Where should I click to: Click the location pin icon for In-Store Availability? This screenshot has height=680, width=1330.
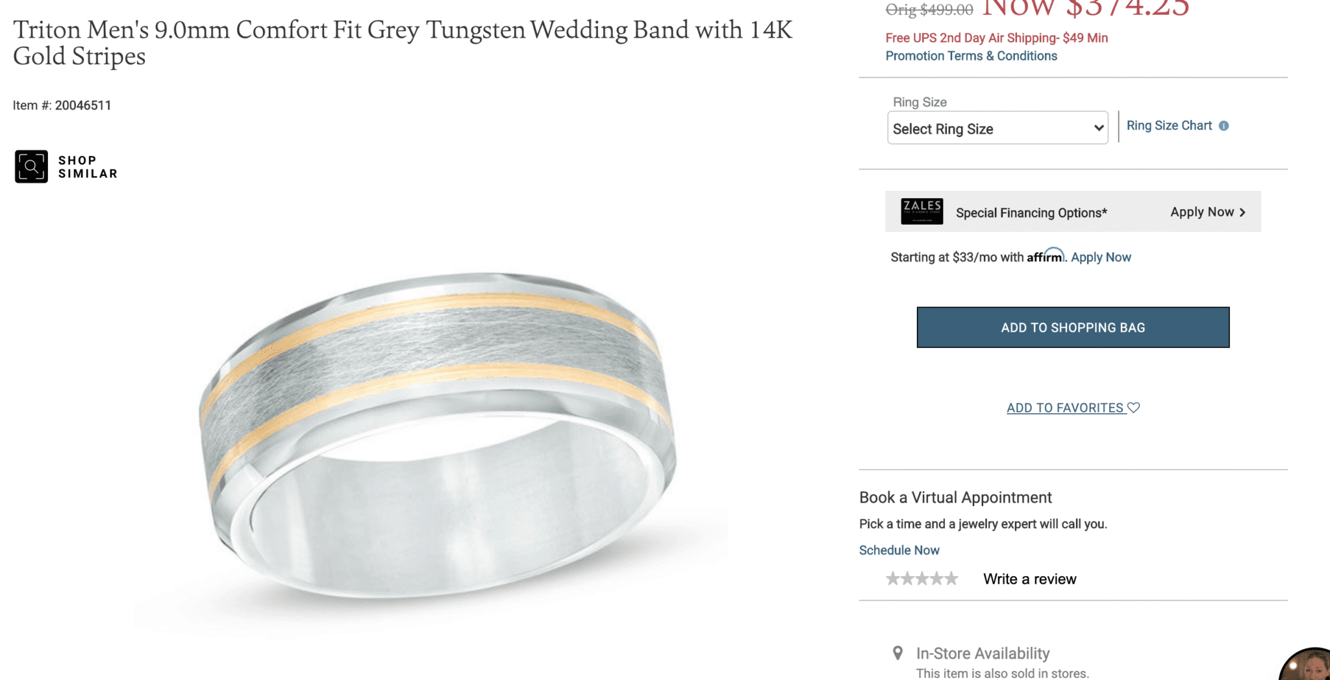(x=897, y=653)
